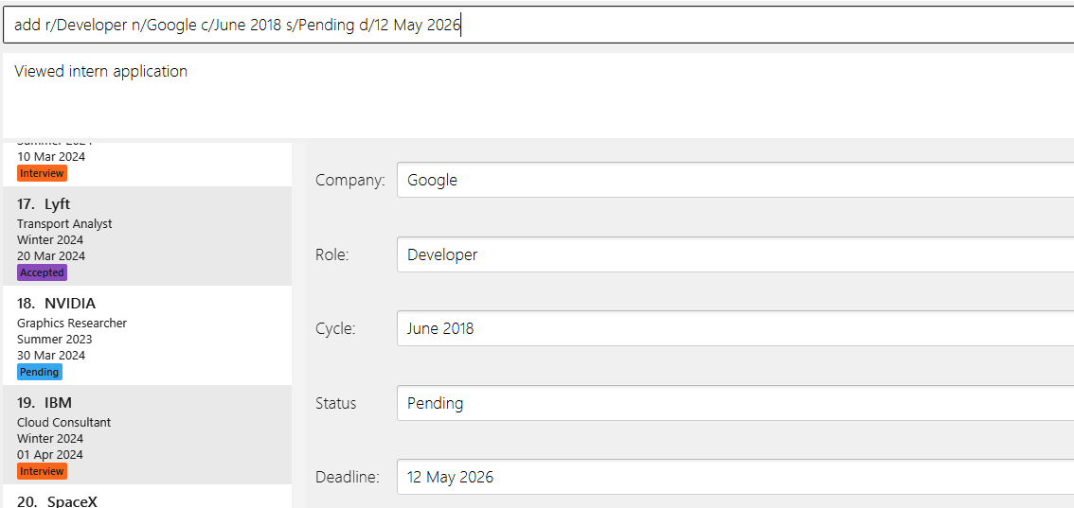Click the Cycle: field label

point(335,329)
